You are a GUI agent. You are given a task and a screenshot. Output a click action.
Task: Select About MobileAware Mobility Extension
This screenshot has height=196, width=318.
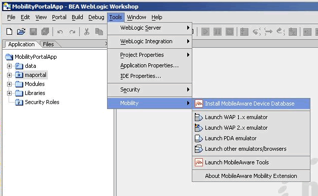pyautogui.click(x=251, y=176)
